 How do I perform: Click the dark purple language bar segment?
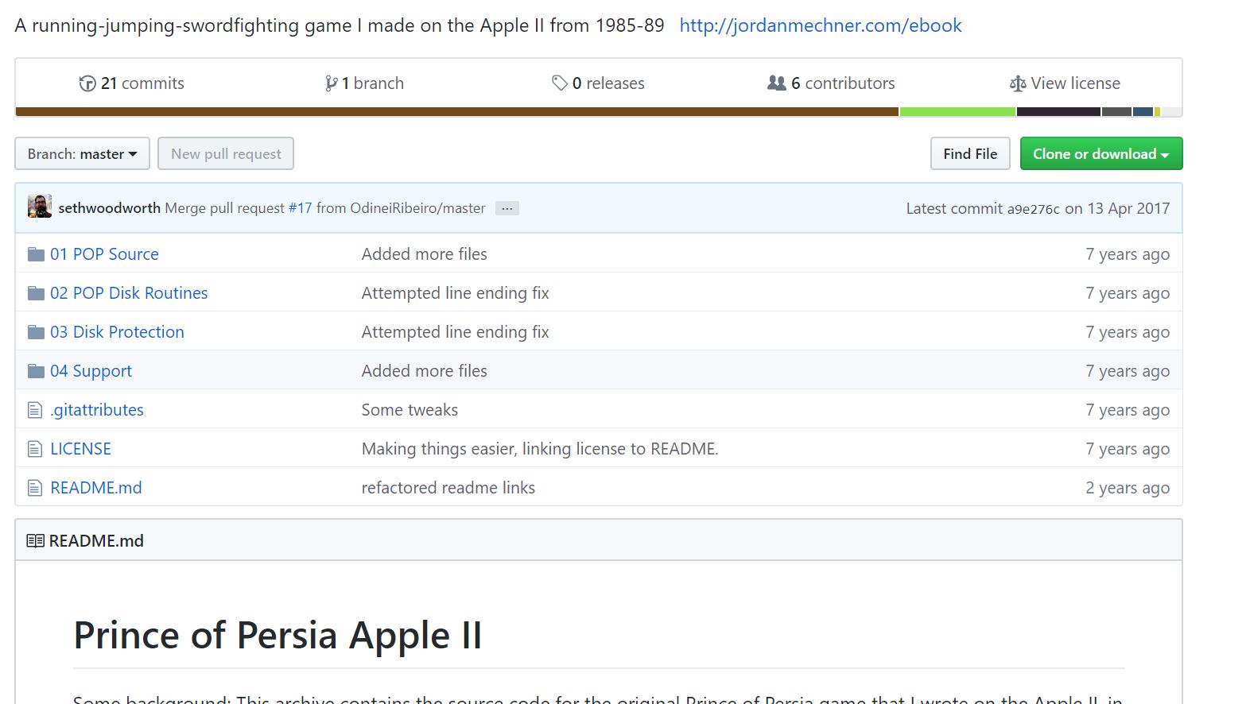point(1058,112)
